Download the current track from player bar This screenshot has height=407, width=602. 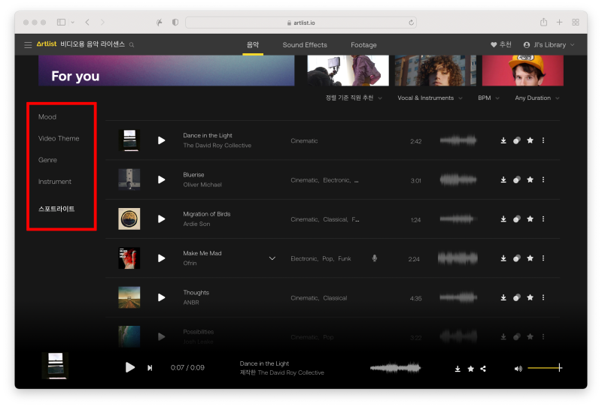pyautogui.click(x=458, y=369)
